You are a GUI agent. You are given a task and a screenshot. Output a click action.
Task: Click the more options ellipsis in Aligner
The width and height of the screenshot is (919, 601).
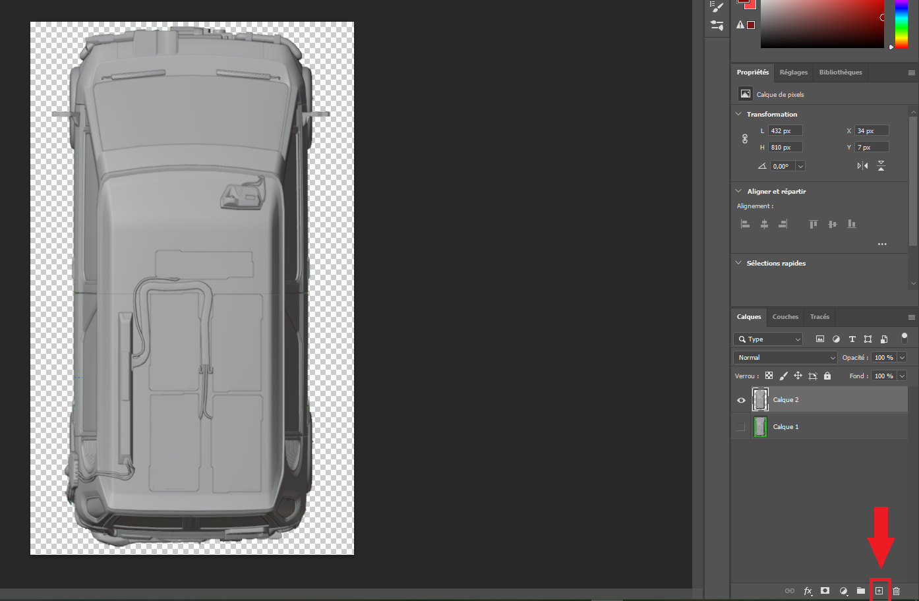tap(882, 244)
